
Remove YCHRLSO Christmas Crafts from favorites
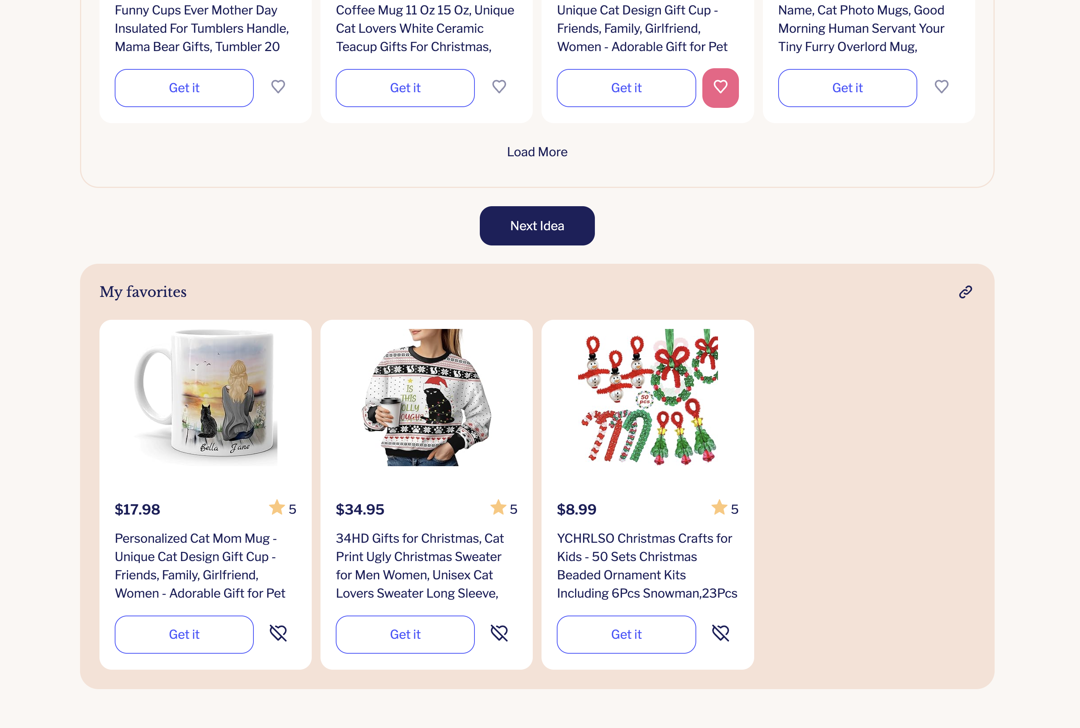coord(720,633)
